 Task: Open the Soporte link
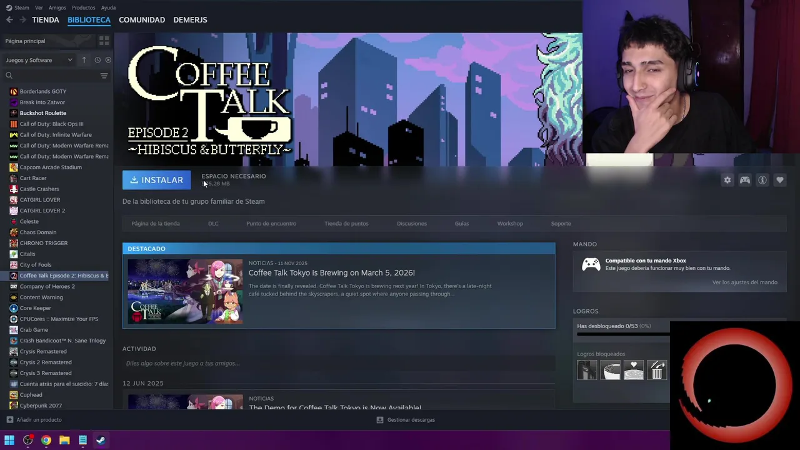(561, 223)
